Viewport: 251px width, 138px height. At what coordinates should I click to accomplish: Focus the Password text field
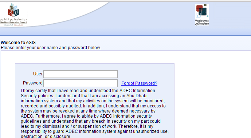point(81,83)
